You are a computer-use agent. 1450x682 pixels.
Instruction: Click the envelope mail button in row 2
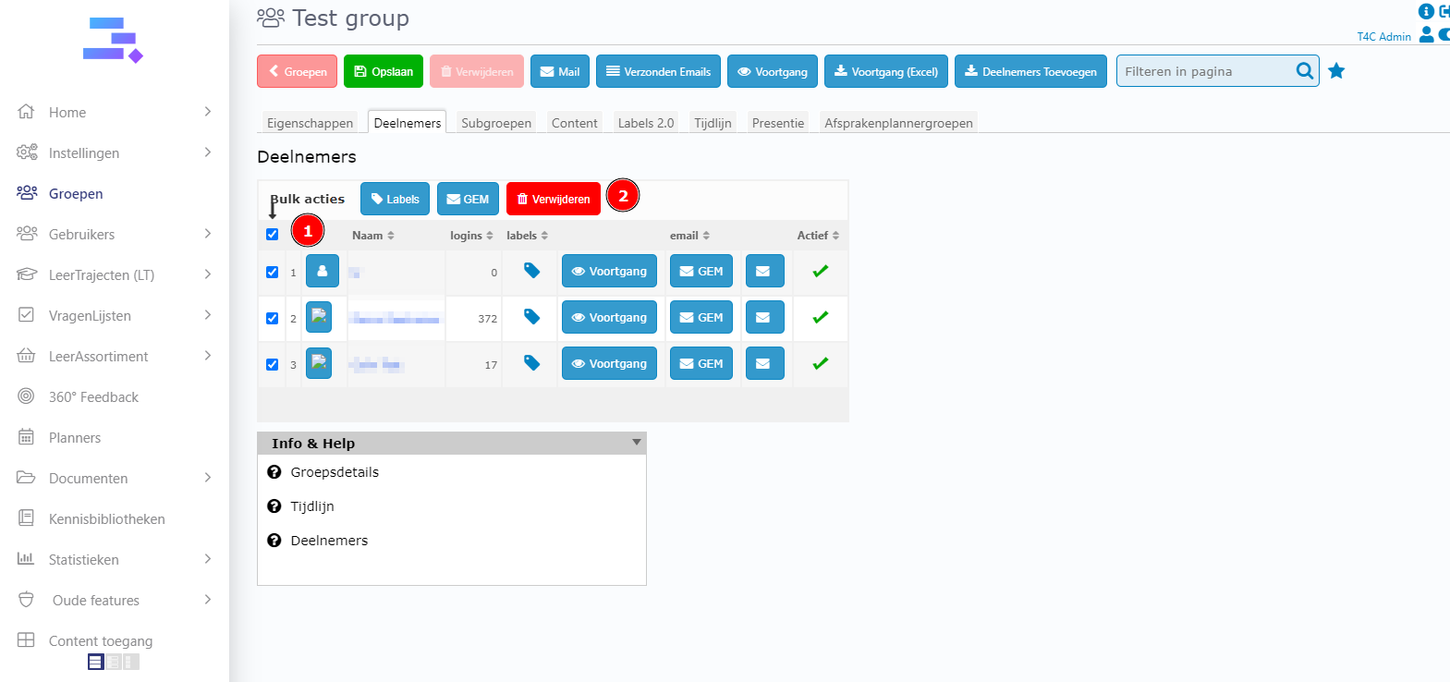pos(764,318)
